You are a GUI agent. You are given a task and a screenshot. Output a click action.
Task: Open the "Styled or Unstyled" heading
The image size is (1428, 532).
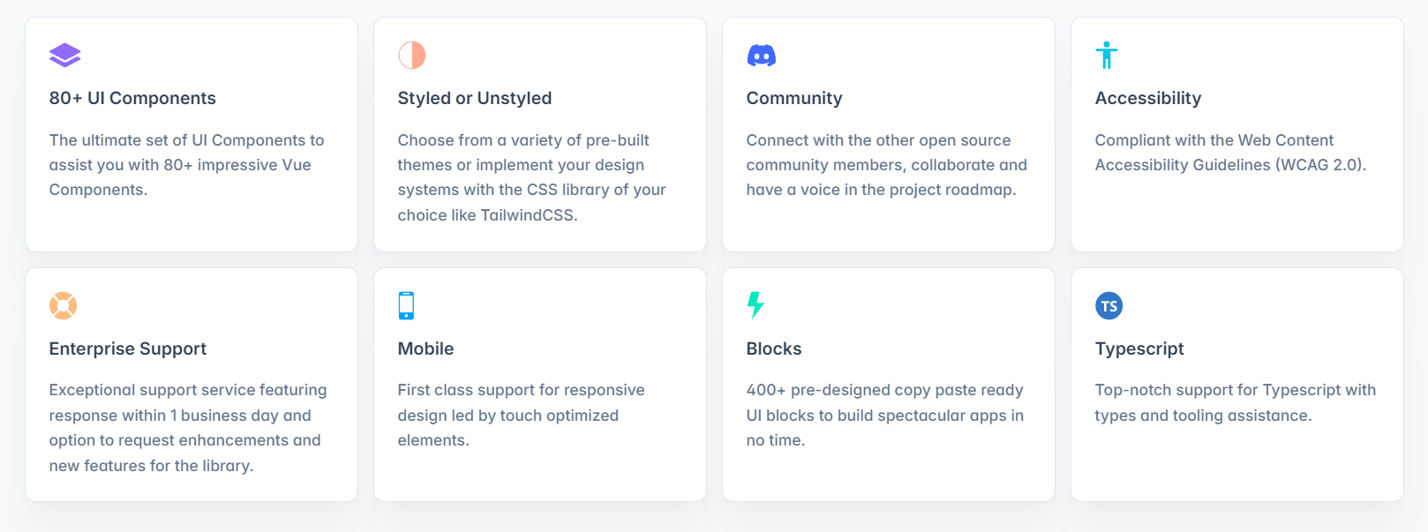coord(475,98)
